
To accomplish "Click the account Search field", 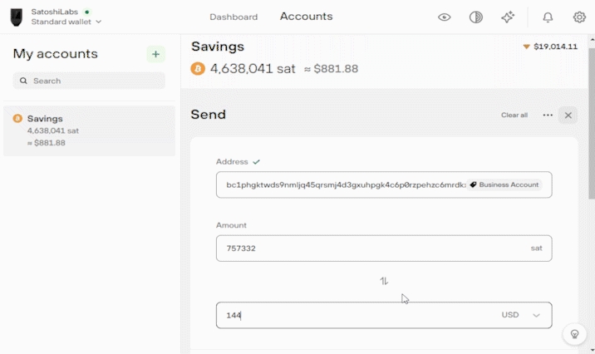I will point(89,81).
